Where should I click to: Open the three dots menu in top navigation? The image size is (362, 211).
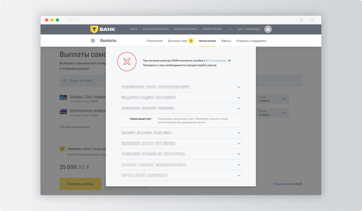pos(230,29)
